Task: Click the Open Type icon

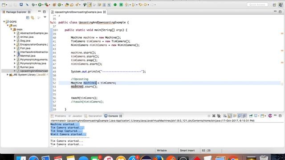Action: (x=67, y=5)
